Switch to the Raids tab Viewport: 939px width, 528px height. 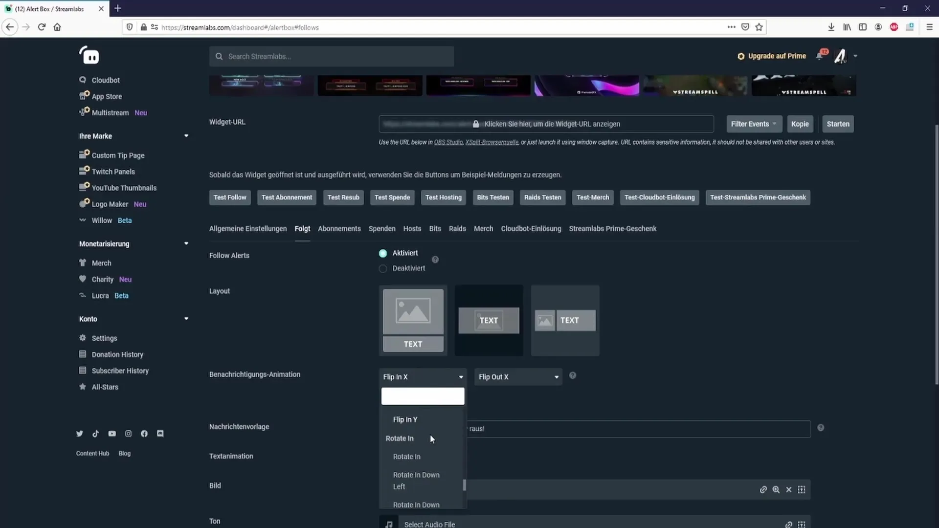[457, 228]
